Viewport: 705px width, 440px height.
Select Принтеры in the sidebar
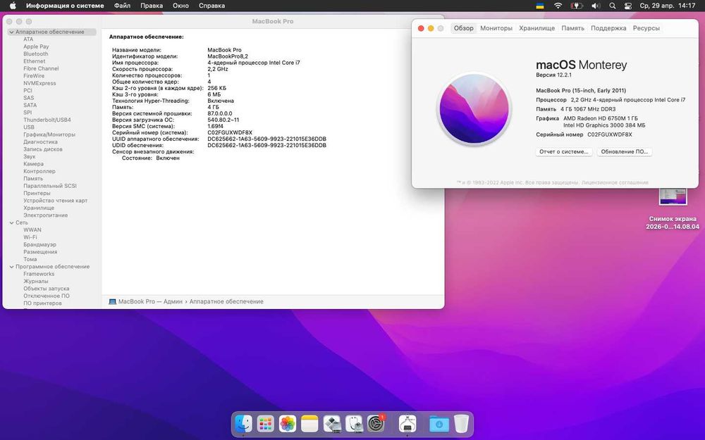(x=37, y=193)
